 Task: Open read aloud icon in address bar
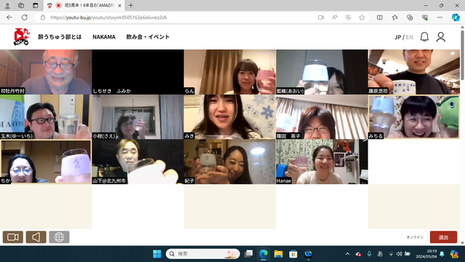point(334,17)
